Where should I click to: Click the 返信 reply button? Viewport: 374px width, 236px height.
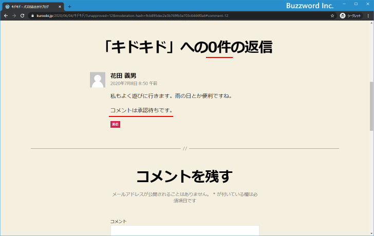tap(115, 124)
